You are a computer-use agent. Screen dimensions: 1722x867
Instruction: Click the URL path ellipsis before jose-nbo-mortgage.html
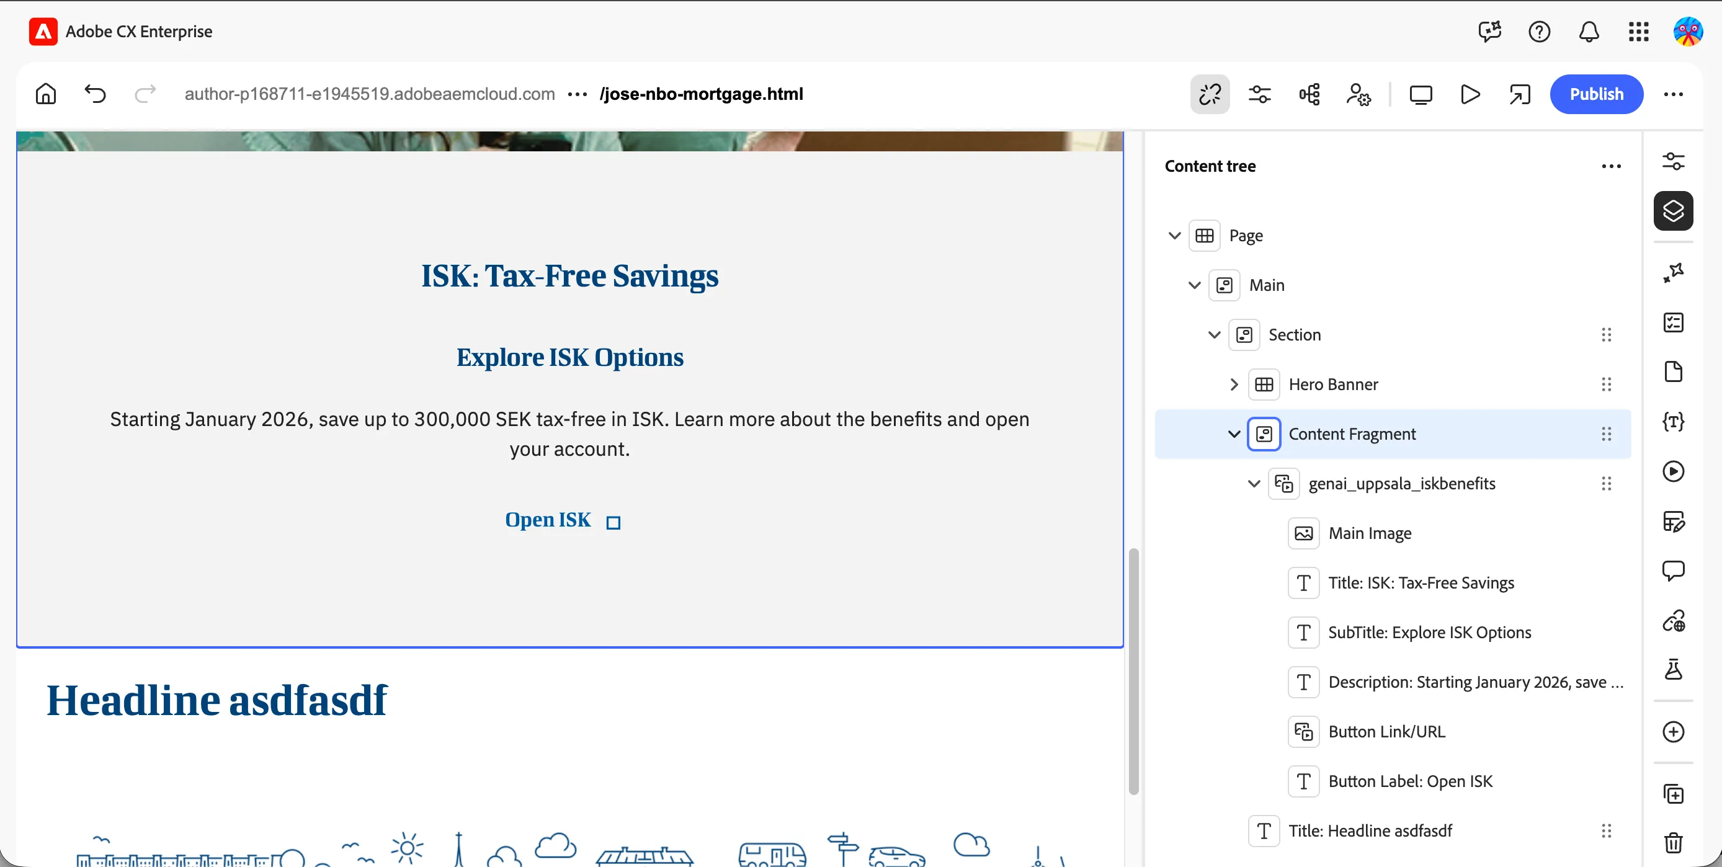click(577, 94)
